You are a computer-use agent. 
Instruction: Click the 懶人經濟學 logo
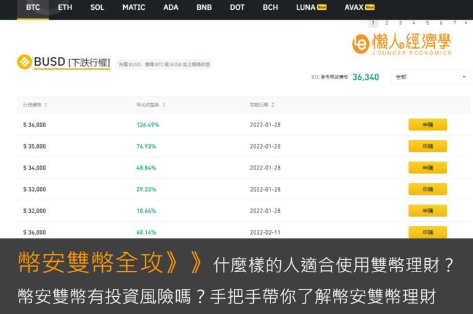(x=402, y=44)
